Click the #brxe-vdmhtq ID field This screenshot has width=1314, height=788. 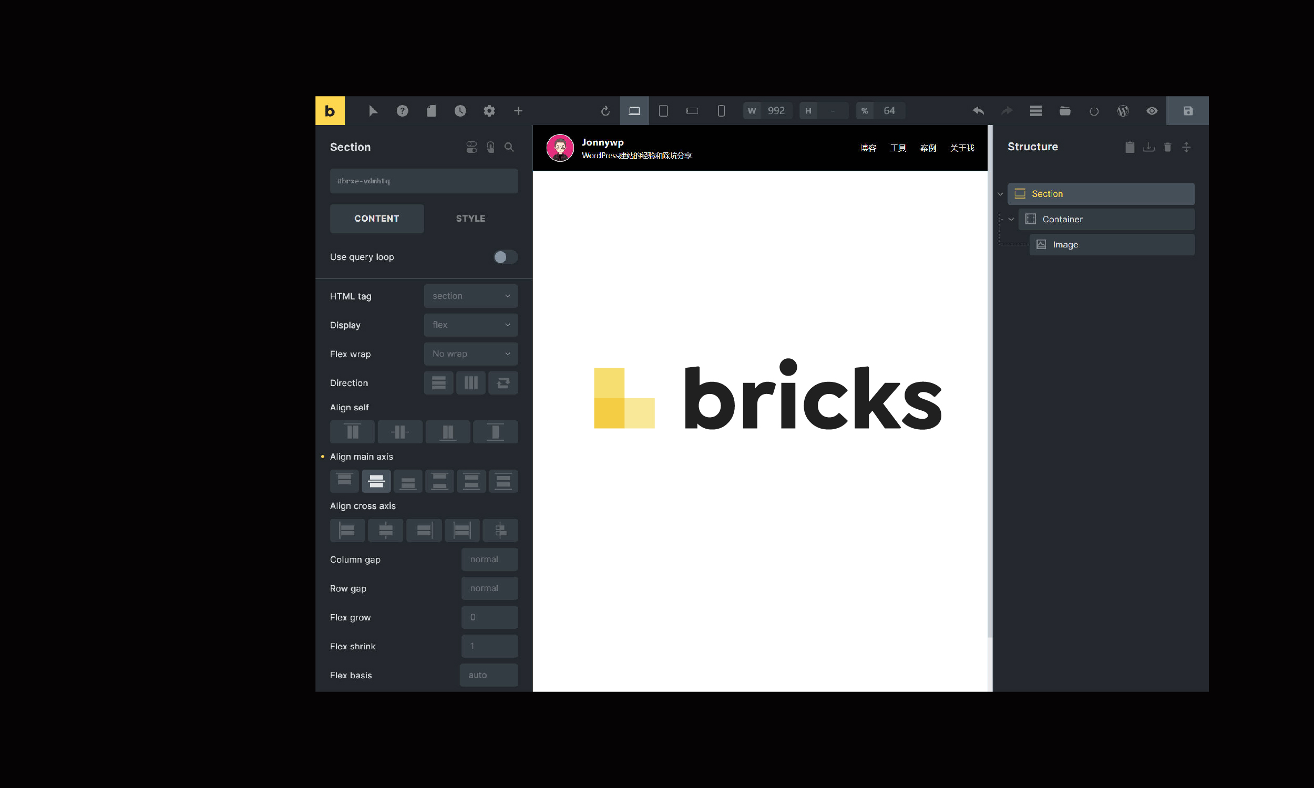424,181
